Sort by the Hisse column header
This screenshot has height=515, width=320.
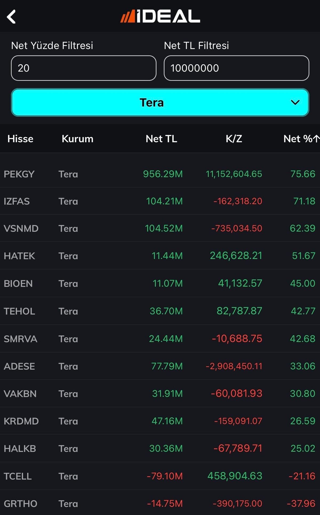click(20, 139)
